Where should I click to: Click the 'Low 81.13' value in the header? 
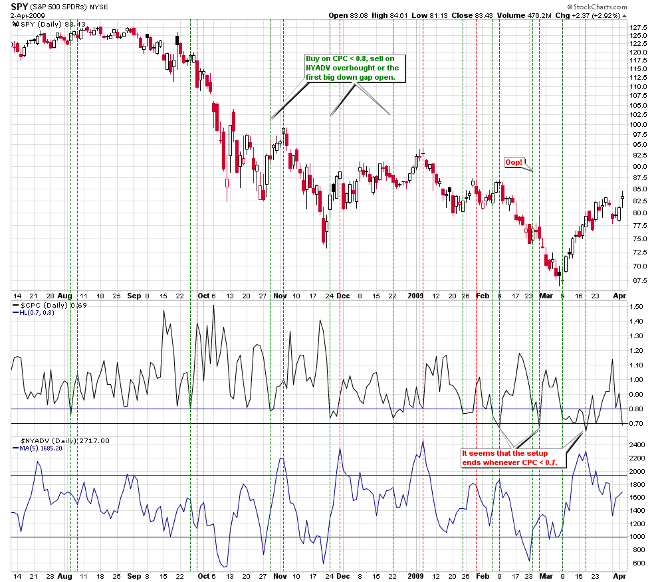pos(429,15)
